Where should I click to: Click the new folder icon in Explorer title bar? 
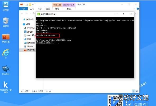point(30,5)
